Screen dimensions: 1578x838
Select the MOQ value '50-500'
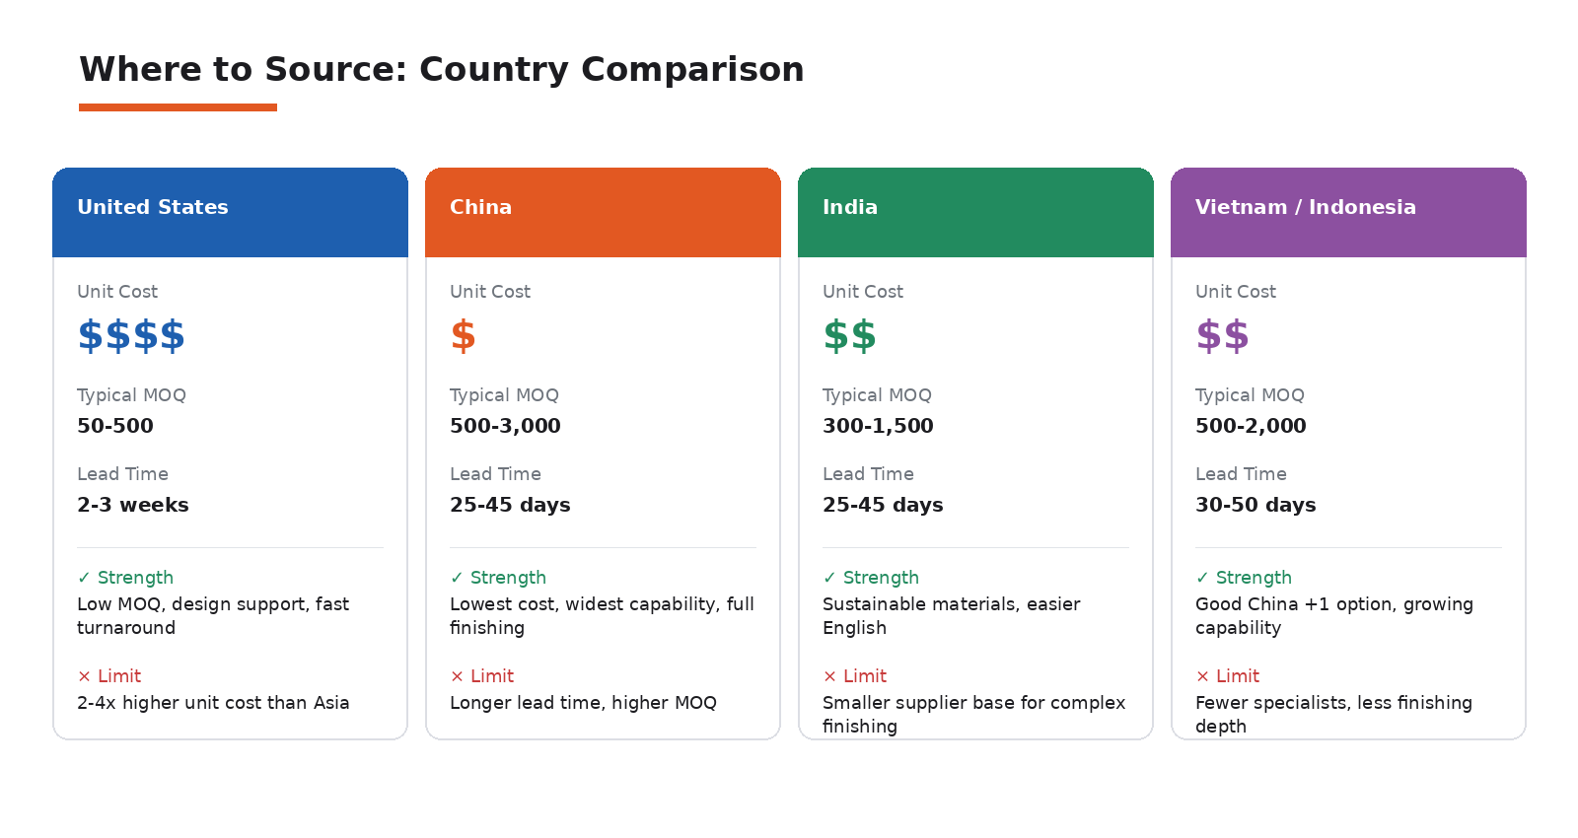pyautogui.click(x=115, y=426)
